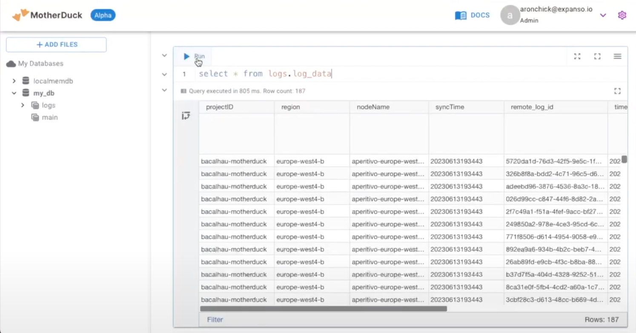Click the collapse cell arrows icon
636x333 pixels.
(x=577, y=56)
